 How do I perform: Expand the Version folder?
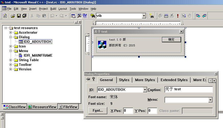(10, 69)
